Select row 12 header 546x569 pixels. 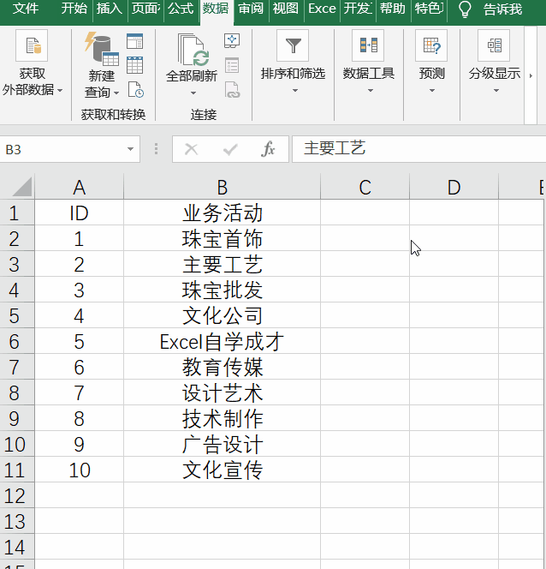pyautogui.click(x=17, y=495)
